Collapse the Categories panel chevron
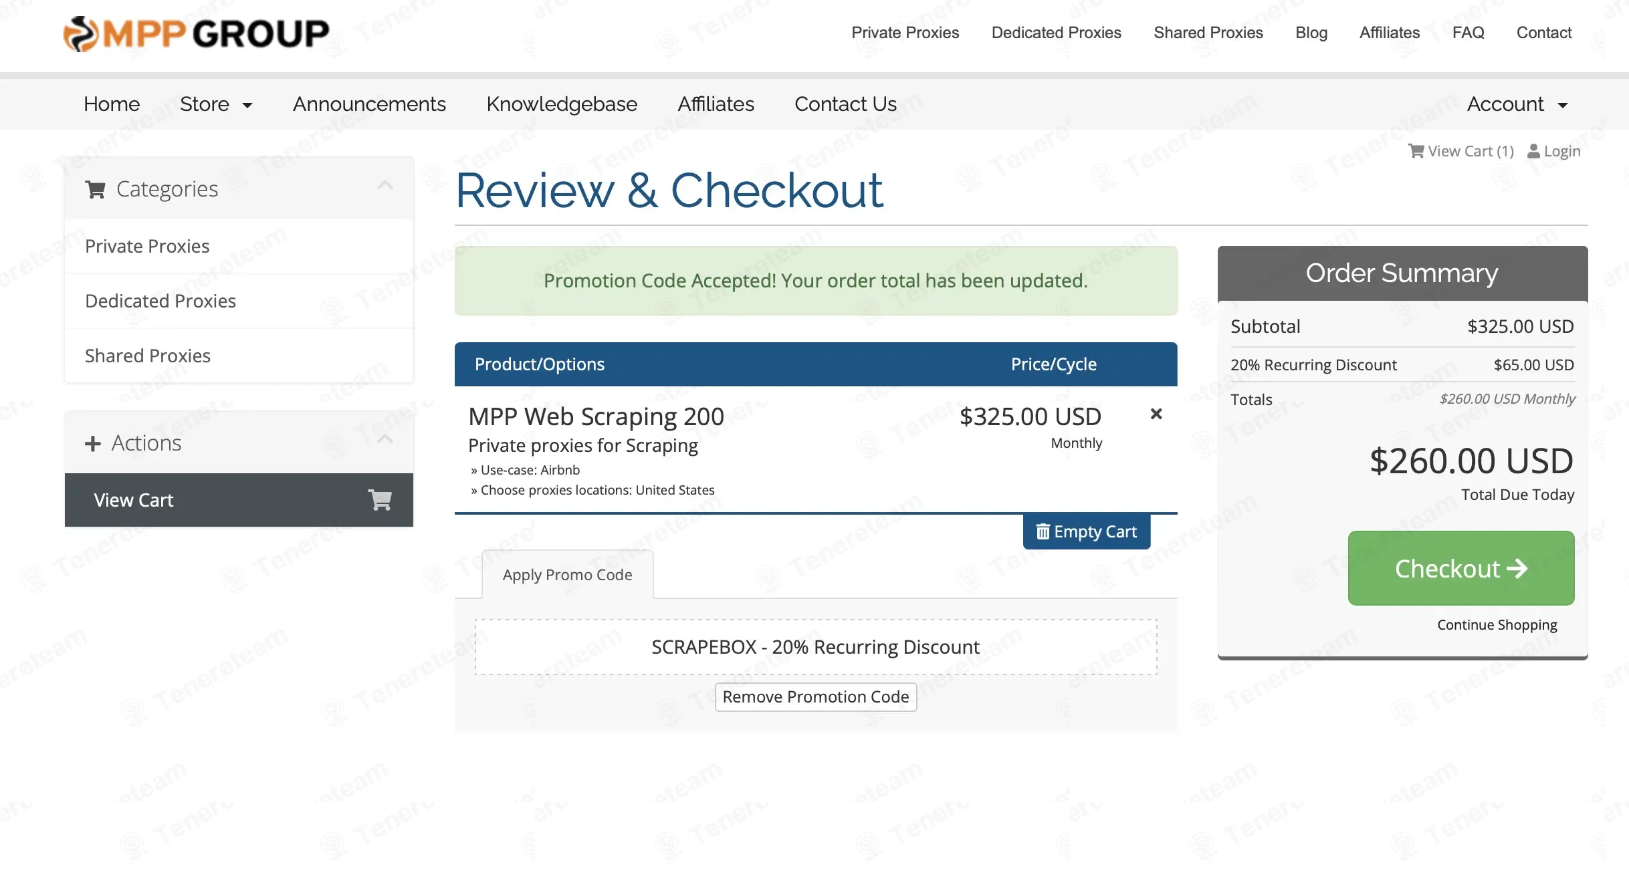1629x885 pixels. pyautogui.click(x=385, y=185)
